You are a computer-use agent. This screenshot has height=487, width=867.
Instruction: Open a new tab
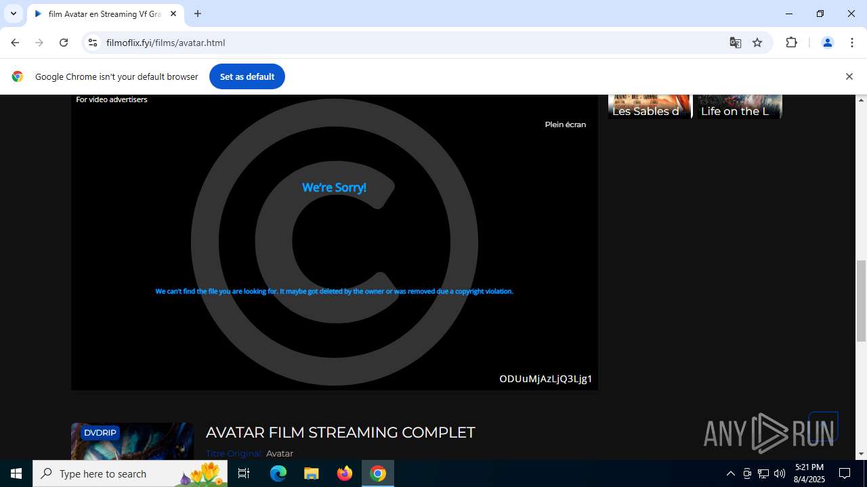[x=198, y=14]
